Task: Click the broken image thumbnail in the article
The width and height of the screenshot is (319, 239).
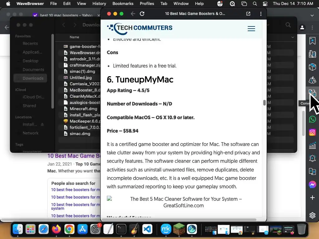Action: (x=109, y=198)
